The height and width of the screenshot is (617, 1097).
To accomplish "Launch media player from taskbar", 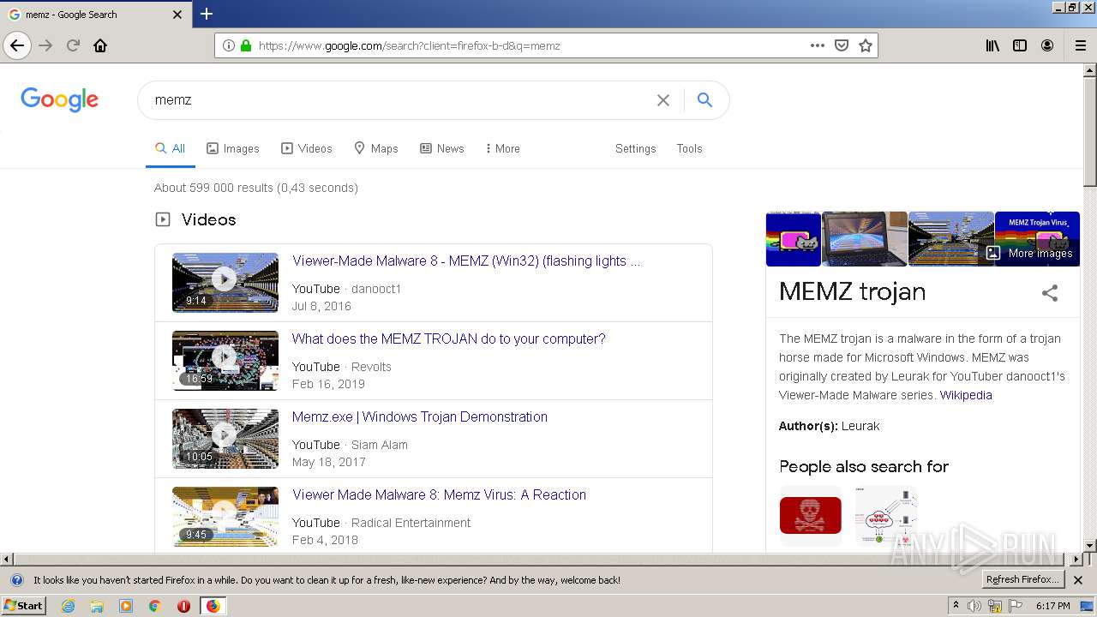I will coord(126,606).
